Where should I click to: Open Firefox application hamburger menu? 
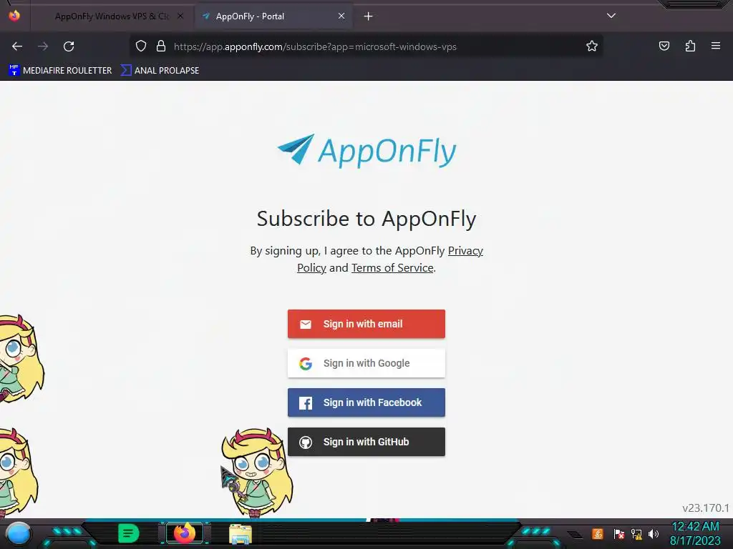pyautogui.click(x=716, y=46)
